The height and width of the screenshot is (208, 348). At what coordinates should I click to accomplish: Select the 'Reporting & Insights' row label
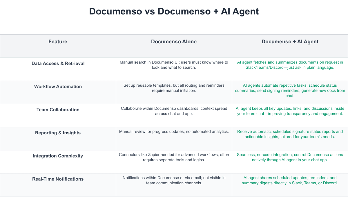tap(58, 133)
